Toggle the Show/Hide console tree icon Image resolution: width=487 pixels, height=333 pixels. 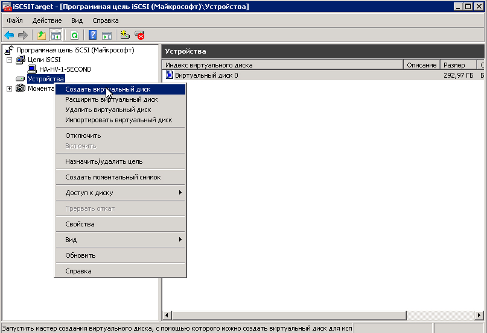[x=56, y=36]
